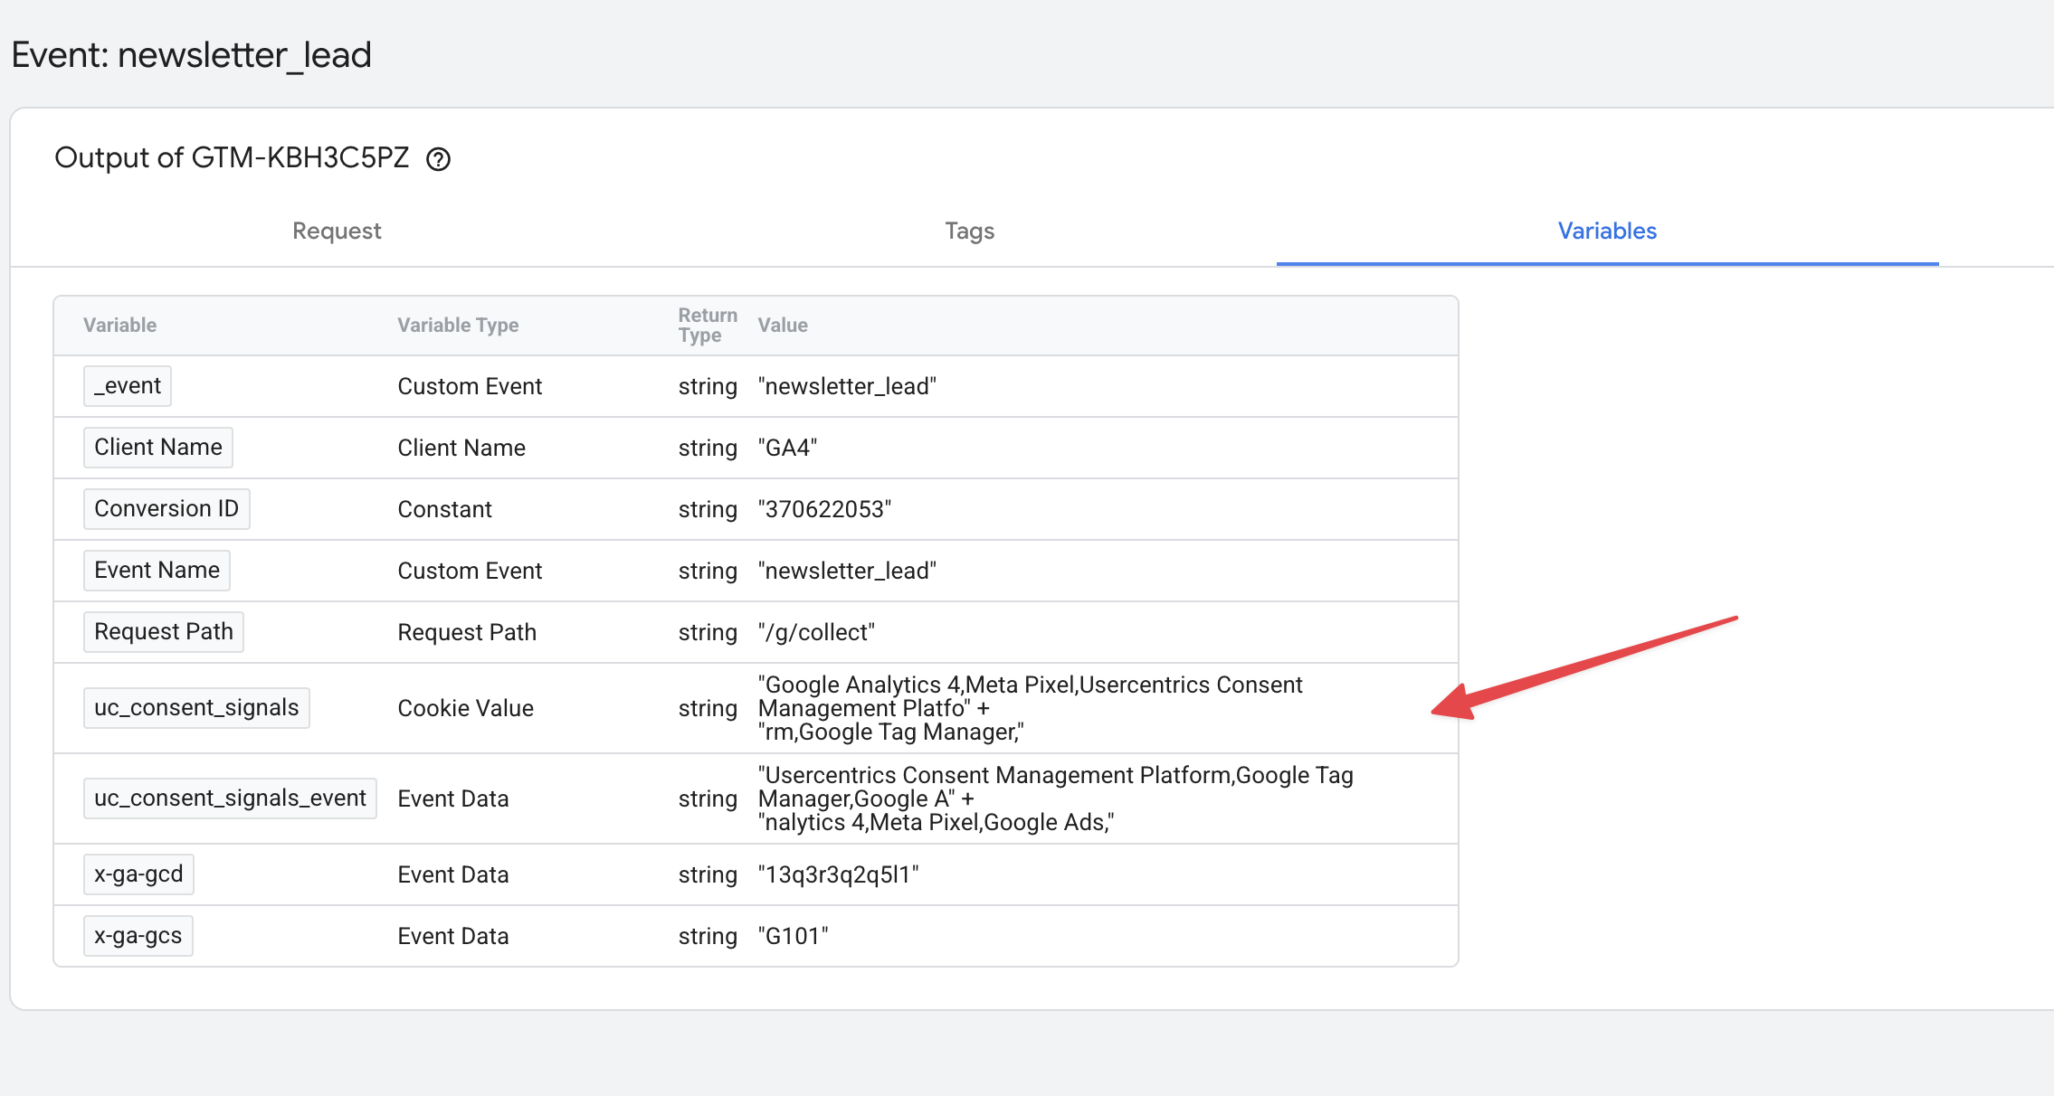The width and height of the screenshot is (2054, 1096).
Task: Click the Request Path variable chip
Action: coord(164,632)
